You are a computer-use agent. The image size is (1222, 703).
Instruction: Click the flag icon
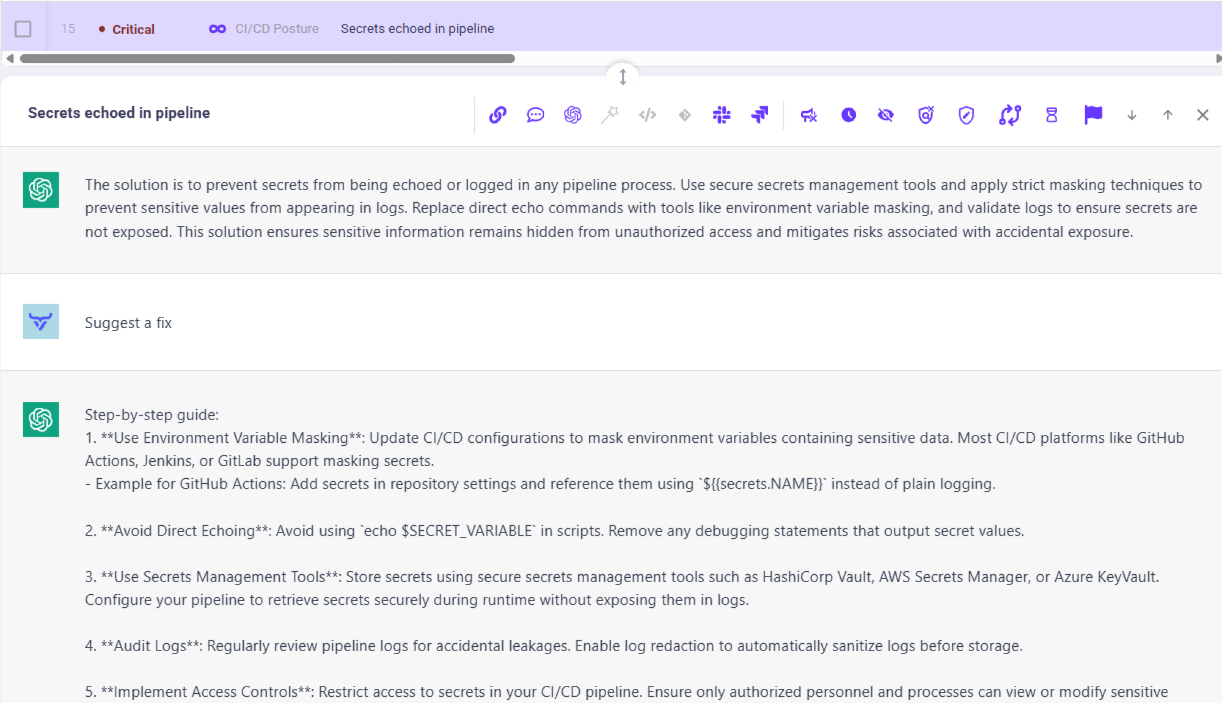(x=1092, y=114)
